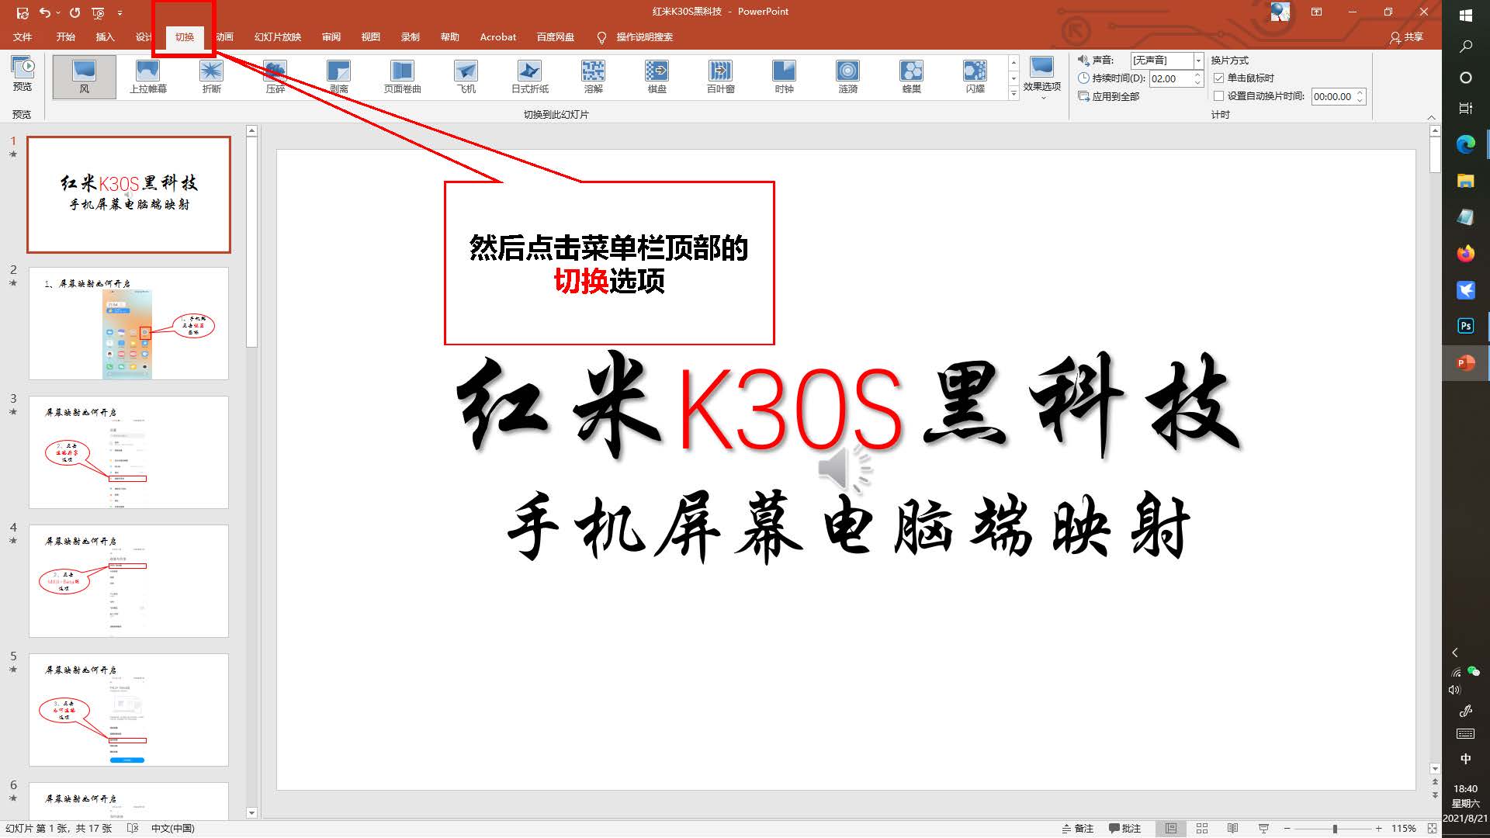The width and height of the screenshot is (1490, 838).
Task: Undo the last action
Action: (x=45, y=12)
